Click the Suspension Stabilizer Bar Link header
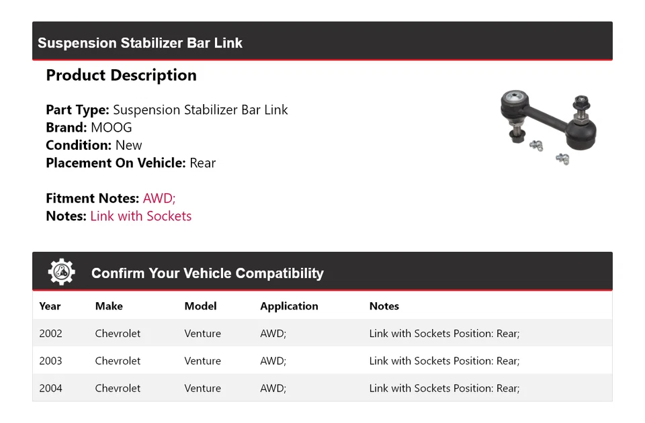The height and width of the screenshot is (423, 645). coord(140,43)
